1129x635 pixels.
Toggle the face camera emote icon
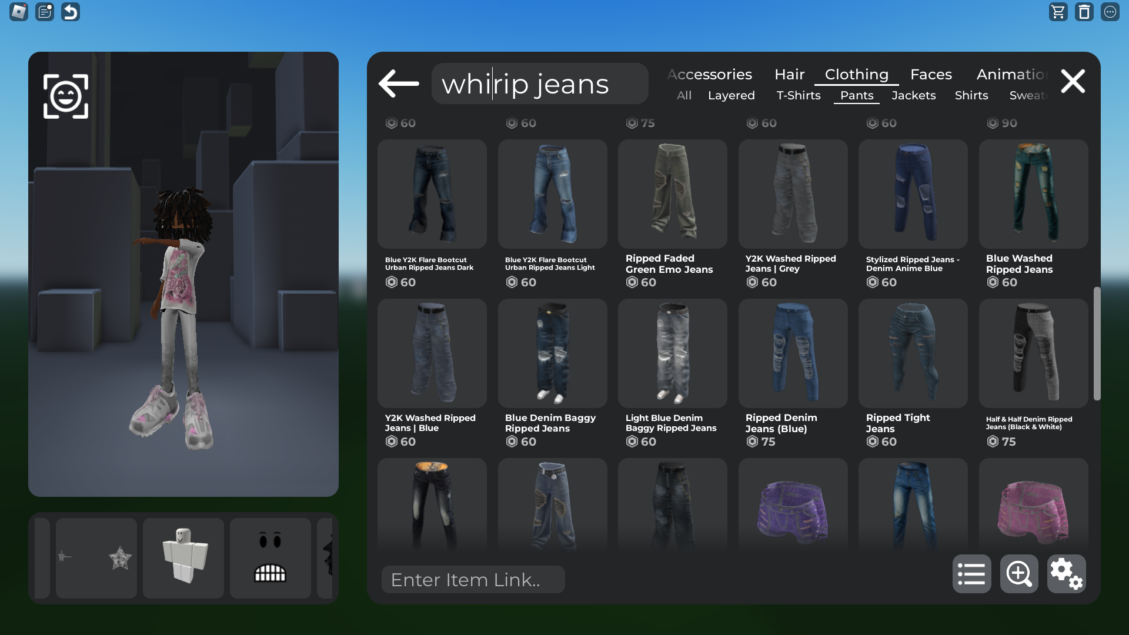point(66,96)
